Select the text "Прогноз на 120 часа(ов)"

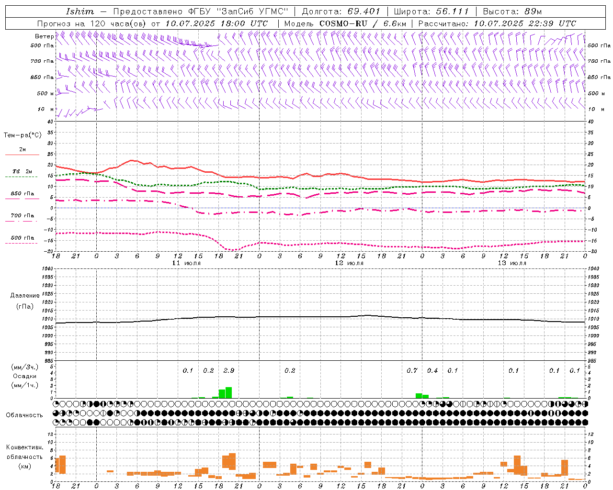click(x=92, y=23)
